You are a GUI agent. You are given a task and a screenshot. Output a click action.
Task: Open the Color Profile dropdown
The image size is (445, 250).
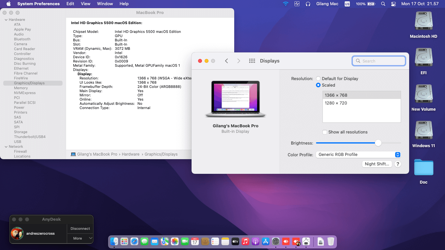coord(358,155)
